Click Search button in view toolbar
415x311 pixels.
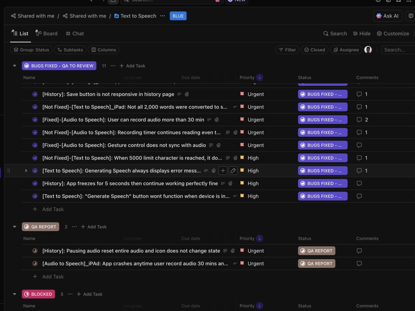pos(335,34)
